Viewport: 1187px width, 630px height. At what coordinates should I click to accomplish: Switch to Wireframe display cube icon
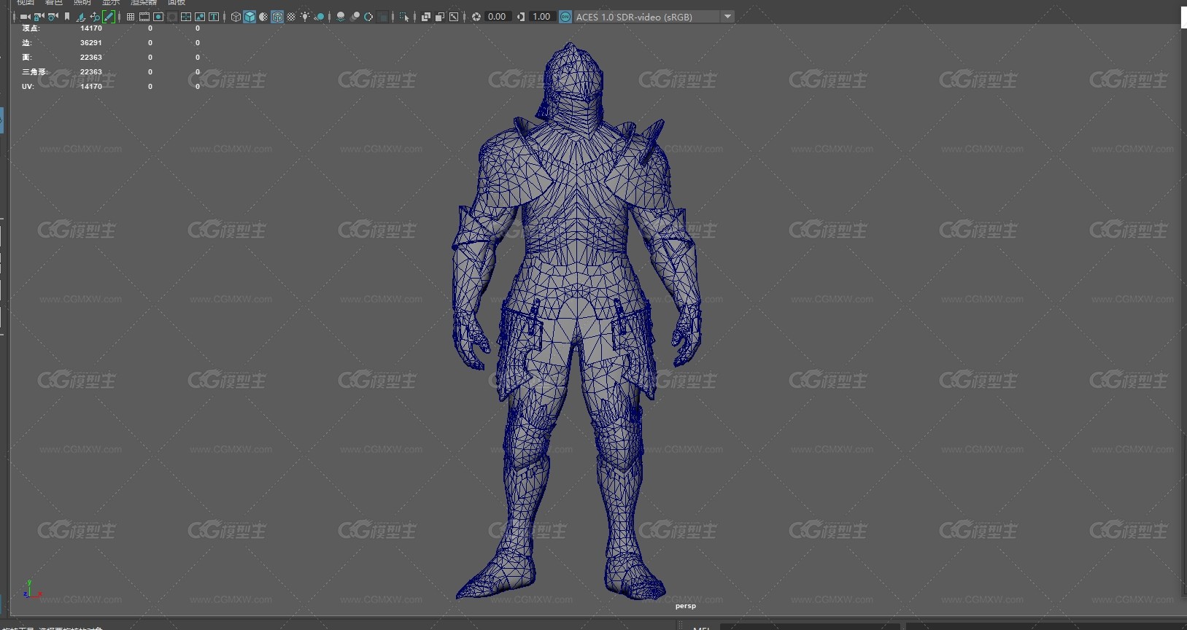(236, 17)
